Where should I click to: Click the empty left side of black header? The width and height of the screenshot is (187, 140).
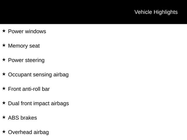click(44, 12)
